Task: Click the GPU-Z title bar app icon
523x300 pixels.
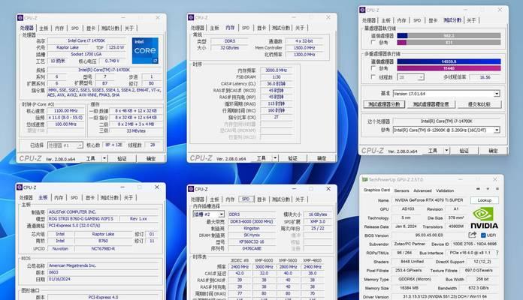Action: 365,179
